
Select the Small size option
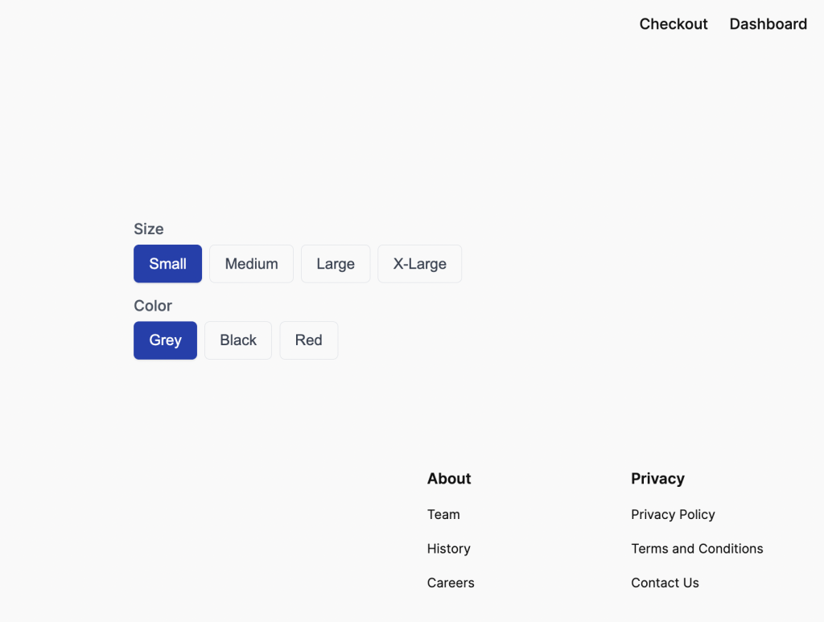pyautogui.click(x=167, y=264)
